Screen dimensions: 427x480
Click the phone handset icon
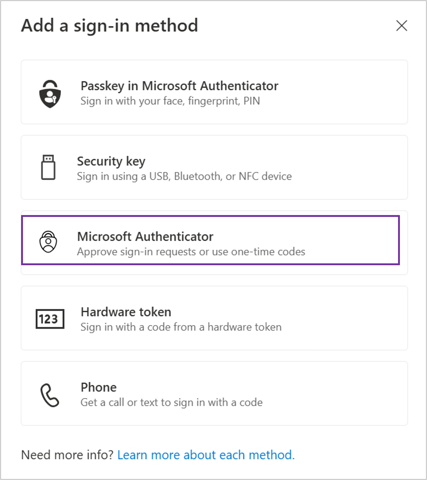[50, 395]
